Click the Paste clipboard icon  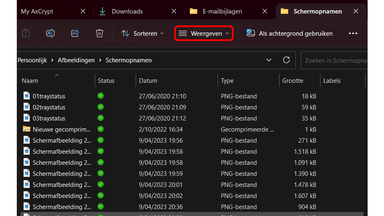(26, 34)
